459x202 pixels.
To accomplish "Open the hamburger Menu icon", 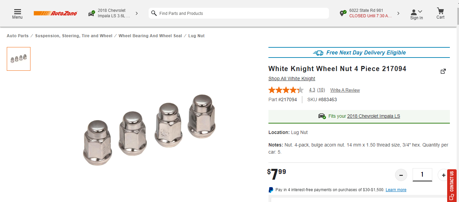I will (x=17, y=12).
